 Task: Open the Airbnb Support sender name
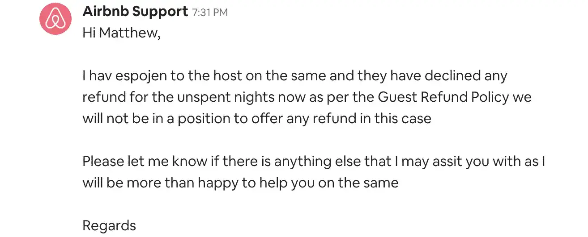click(x=135, y=12)
